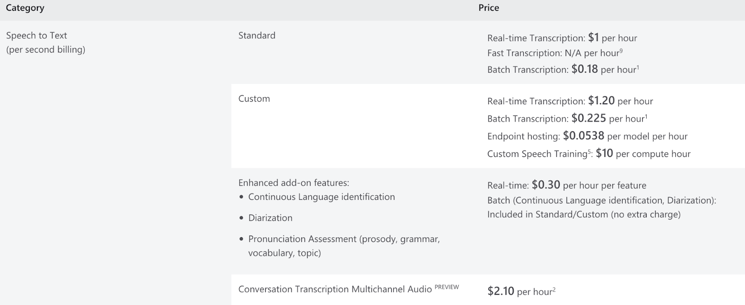Open footnote 1 on Standard Batch Transcription
This screenshot has height=305, width=745.
click(638, 68)
